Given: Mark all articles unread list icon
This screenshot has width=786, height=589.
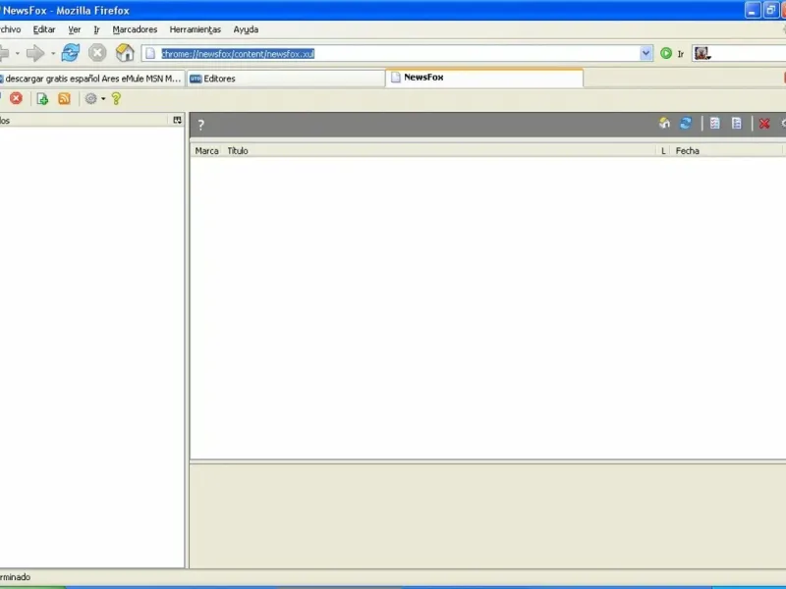Looking at the screenshot, I should pos(736,124).
